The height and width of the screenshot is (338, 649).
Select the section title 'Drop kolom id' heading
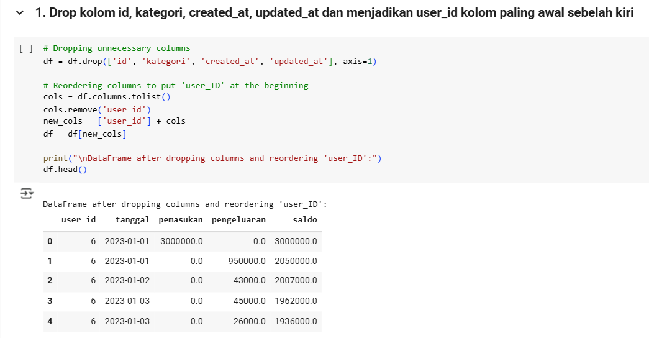click(x=334, y=13)
